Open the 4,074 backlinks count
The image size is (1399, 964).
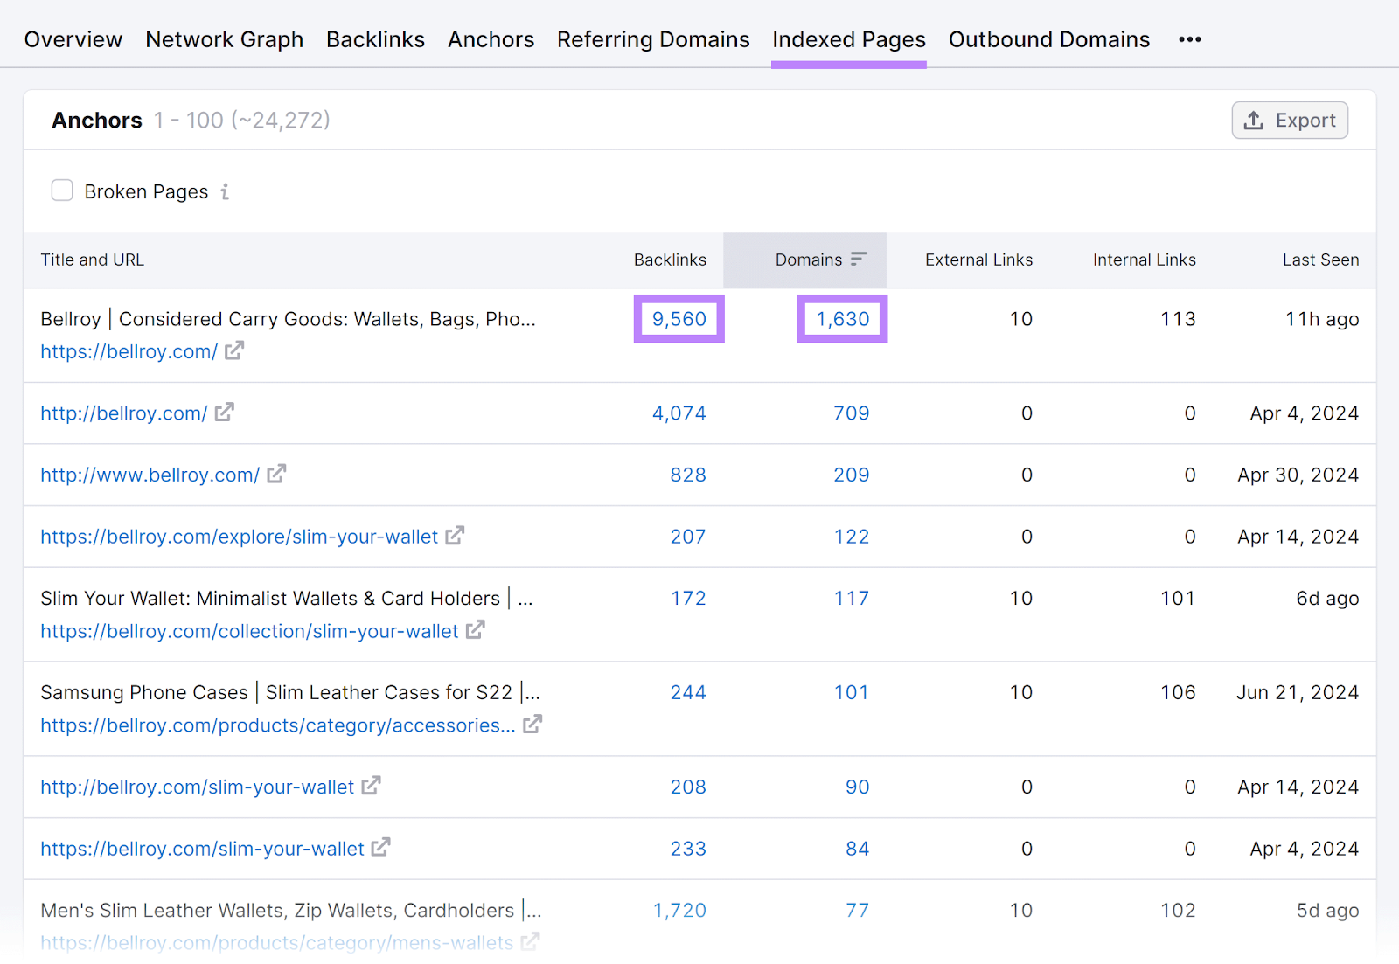point(679,413)
